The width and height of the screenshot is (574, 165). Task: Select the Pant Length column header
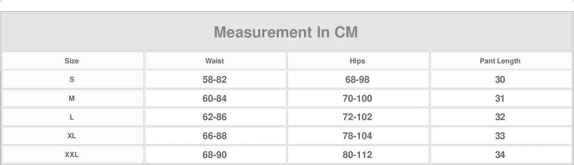(x=500, y=61)
